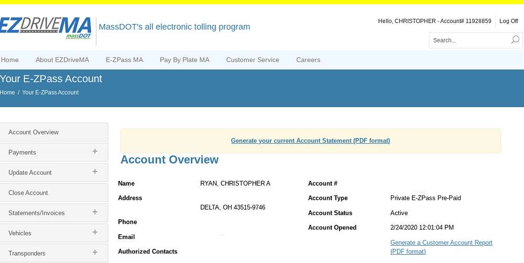Click the address DELTA, OH 43515-9746
524x263 pixels.
233,208
